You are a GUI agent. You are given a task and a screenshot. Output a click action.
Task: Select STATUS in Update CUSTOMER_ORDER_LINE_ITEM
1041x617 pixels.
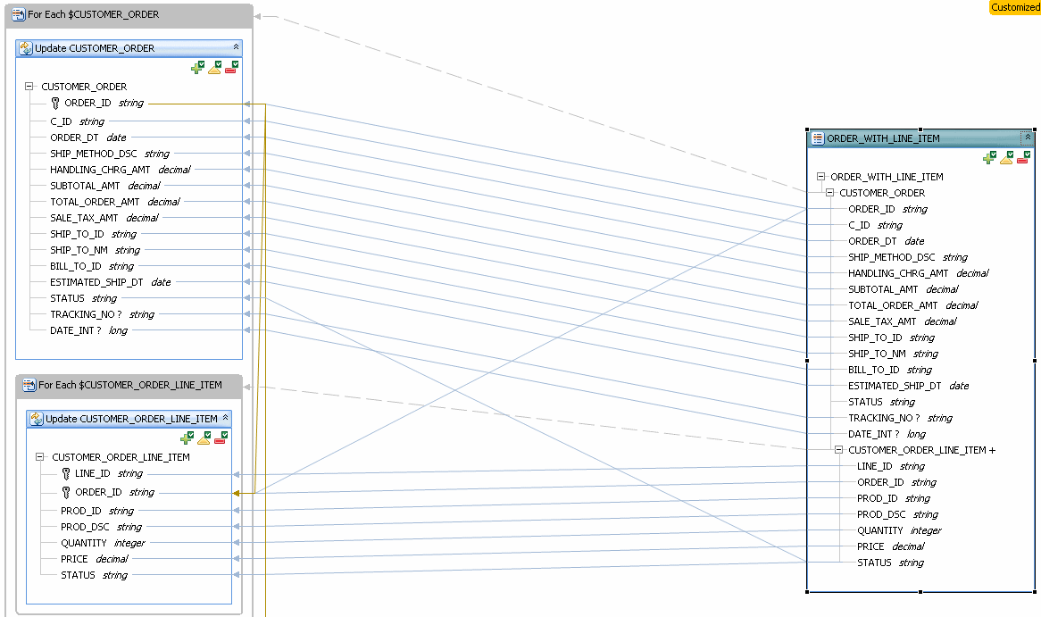pyautogui.click(x=94, y=574)
